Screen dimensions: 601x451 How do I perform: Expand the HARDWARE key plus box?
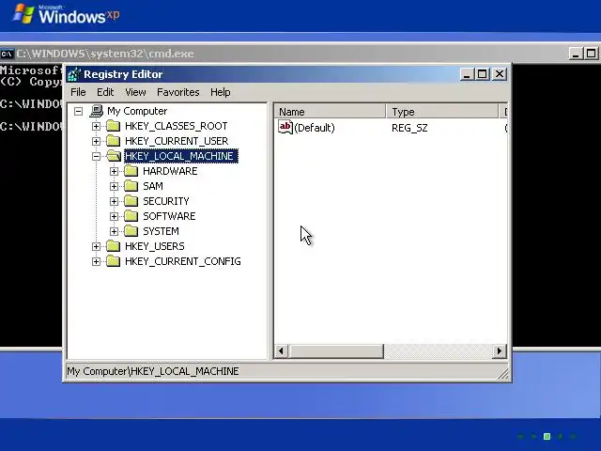point(114,171)
